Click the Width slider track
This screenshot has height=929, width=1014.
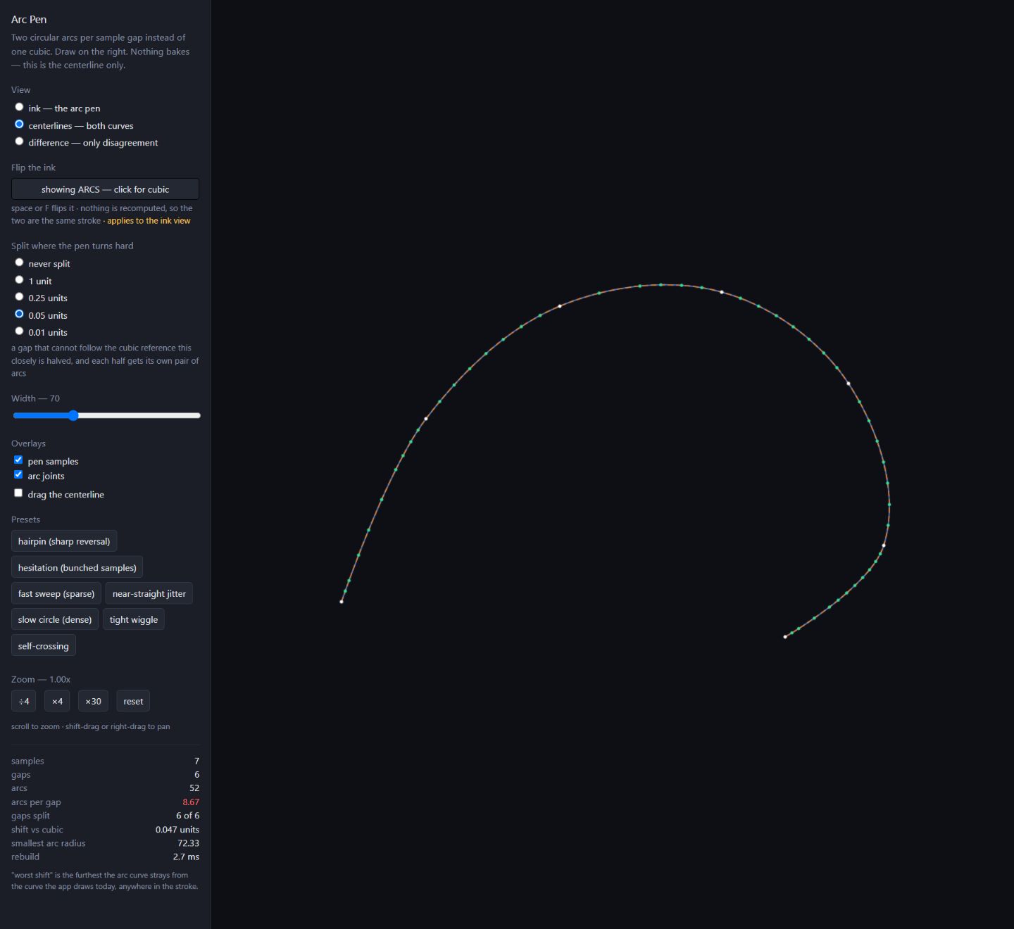click(106, 415)
